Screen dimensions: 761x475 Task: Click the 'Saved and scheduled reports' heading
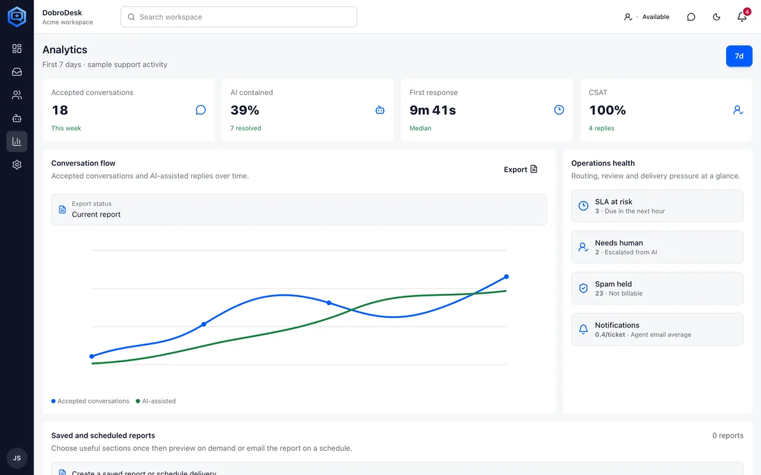coord(103,436)
